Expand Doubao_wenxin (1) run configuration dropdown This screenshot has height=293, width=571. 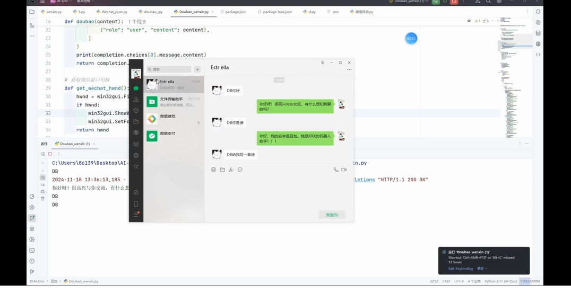[408, 1]
